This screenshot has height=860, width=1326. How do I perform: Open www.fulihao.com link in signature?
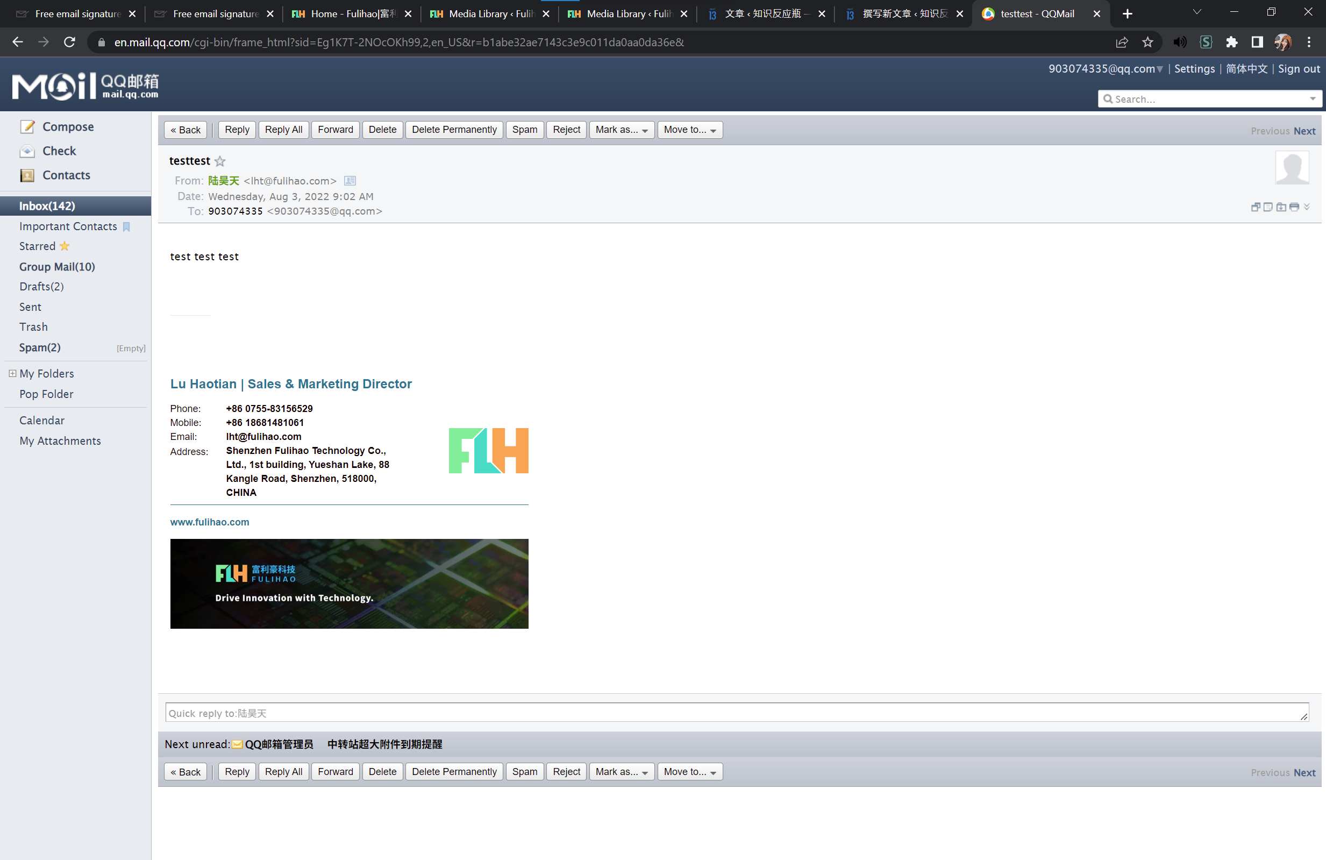pos(210,522)
